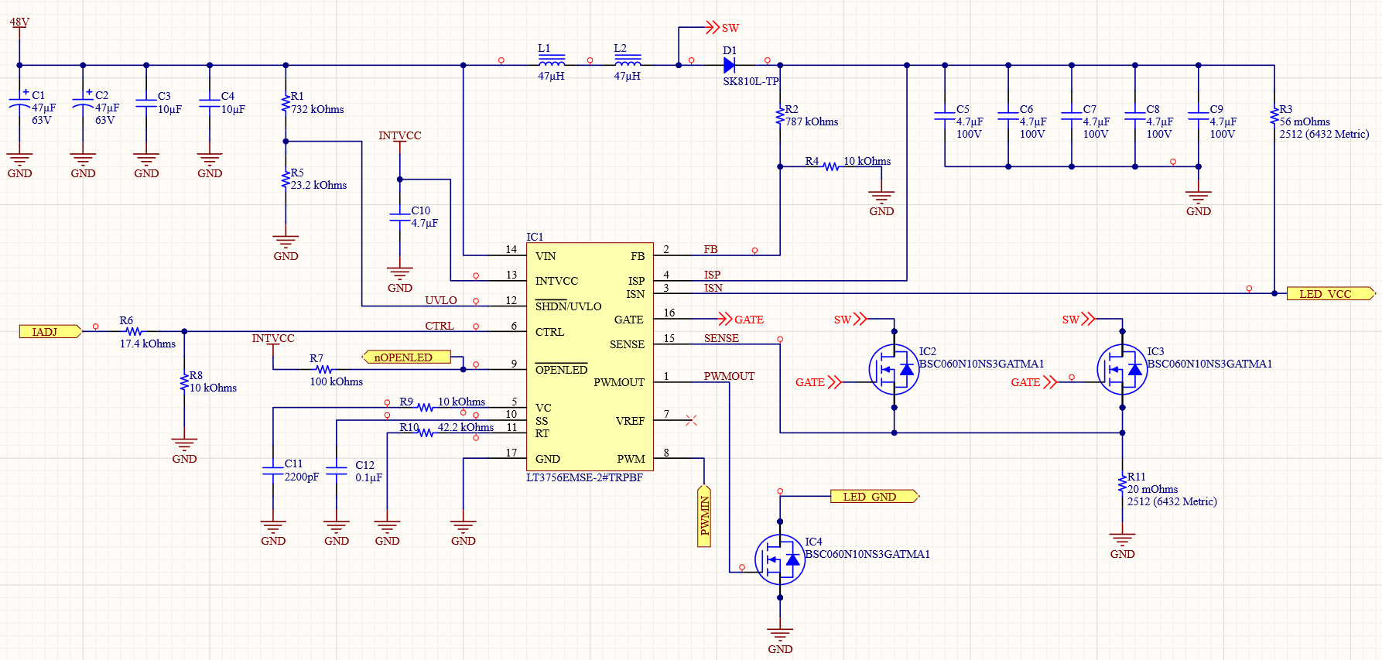Select resistor R1 symbol
The height and width of the screenshot is (660, 1382).
click(x=286, y=104)
